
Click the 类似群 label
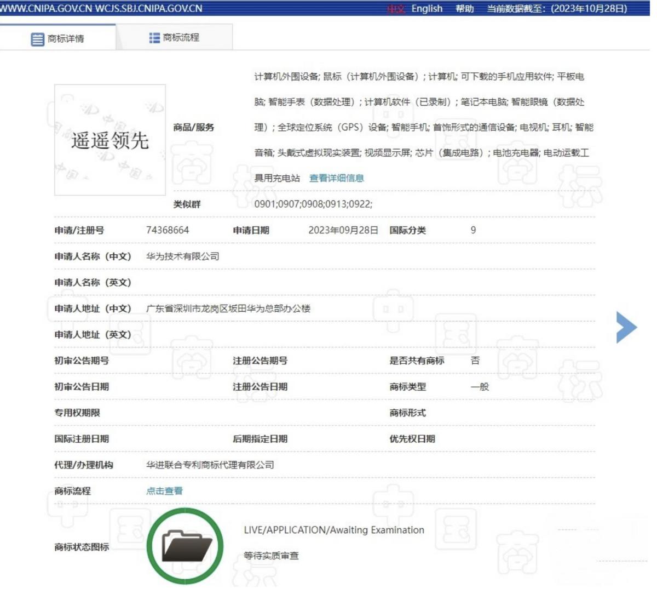tap(187, 204)
